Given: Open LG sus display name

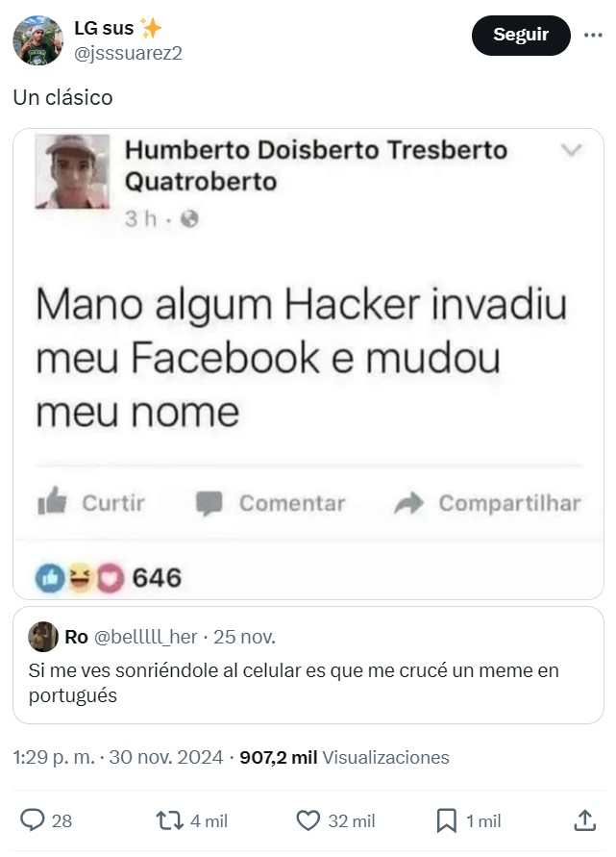Looking at the screenshot, I should click(x=104, y=28).
